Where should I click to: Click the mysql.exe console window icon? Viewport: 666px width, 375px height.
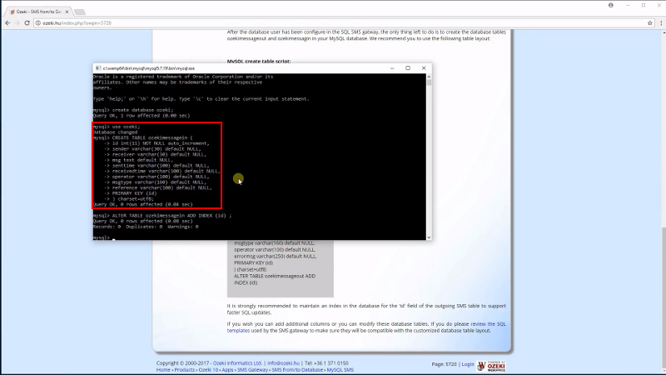(x=98, y=68)
